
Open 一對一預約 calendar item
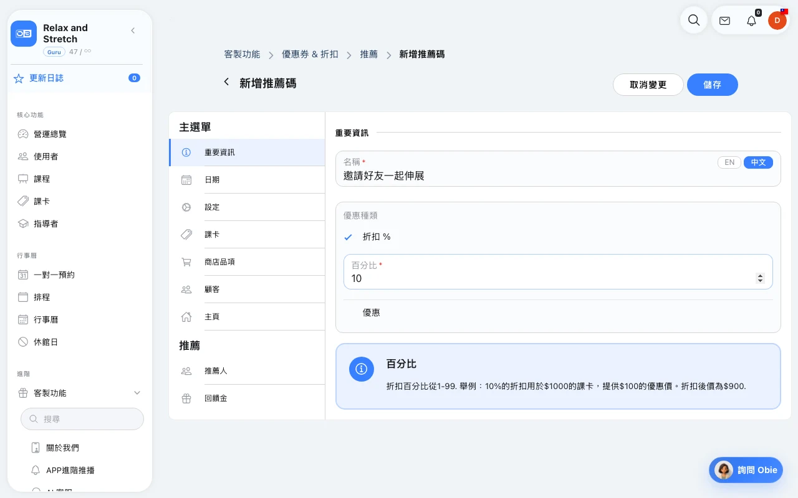[54, 275]
